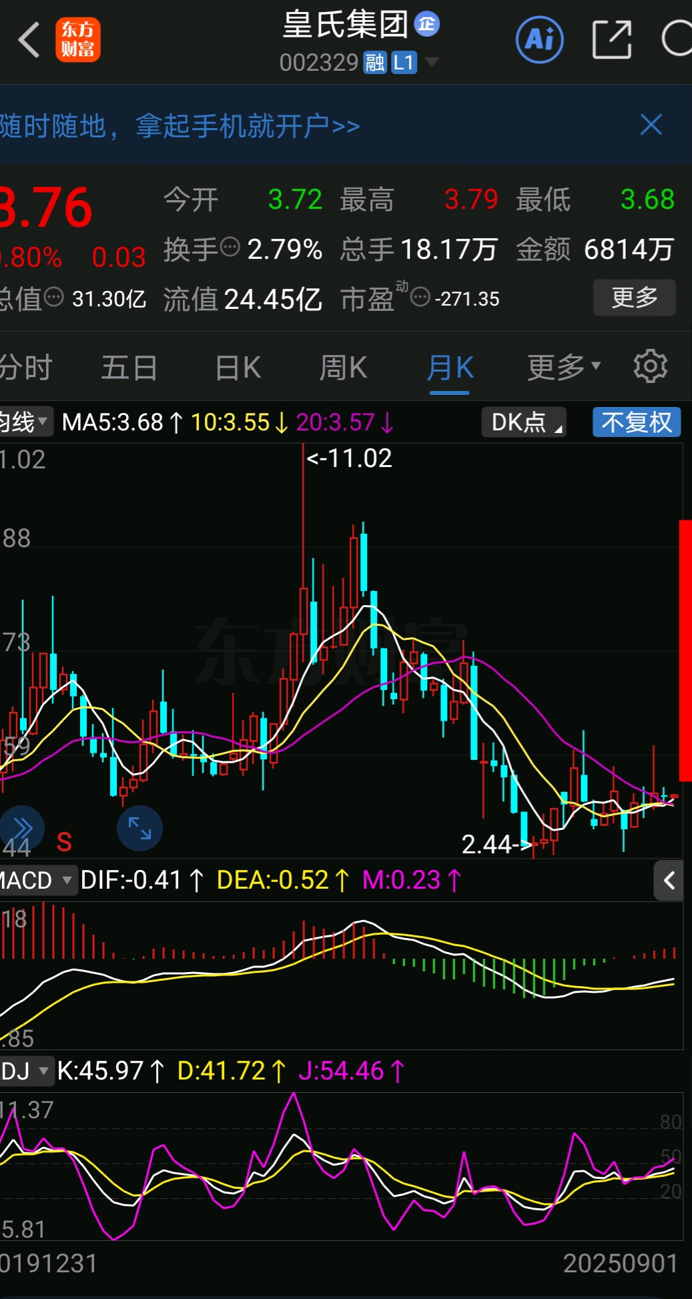Image resolution: width=692 pixels, height=1299 pixels.
Task: Tap the red vertical bar at right edge
Action: click(x=685, y=650)
